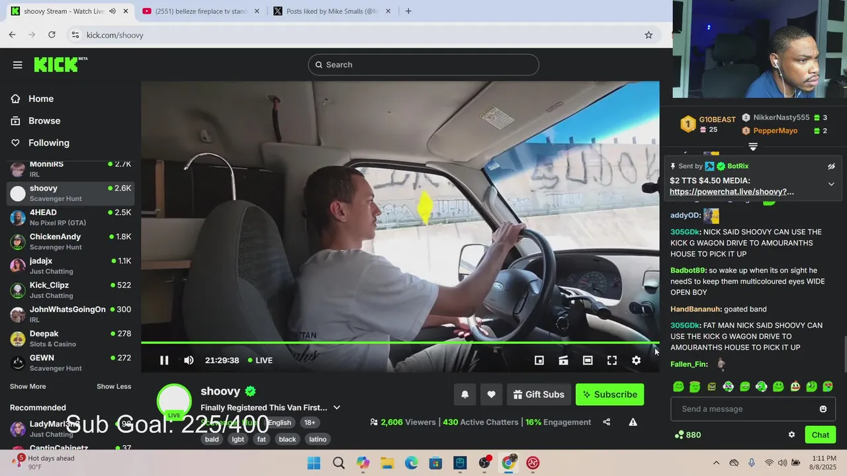This screenshot has height=476, width=847.
Task: Enter fullscreen video mode
Action: click(x=612, y=360)
